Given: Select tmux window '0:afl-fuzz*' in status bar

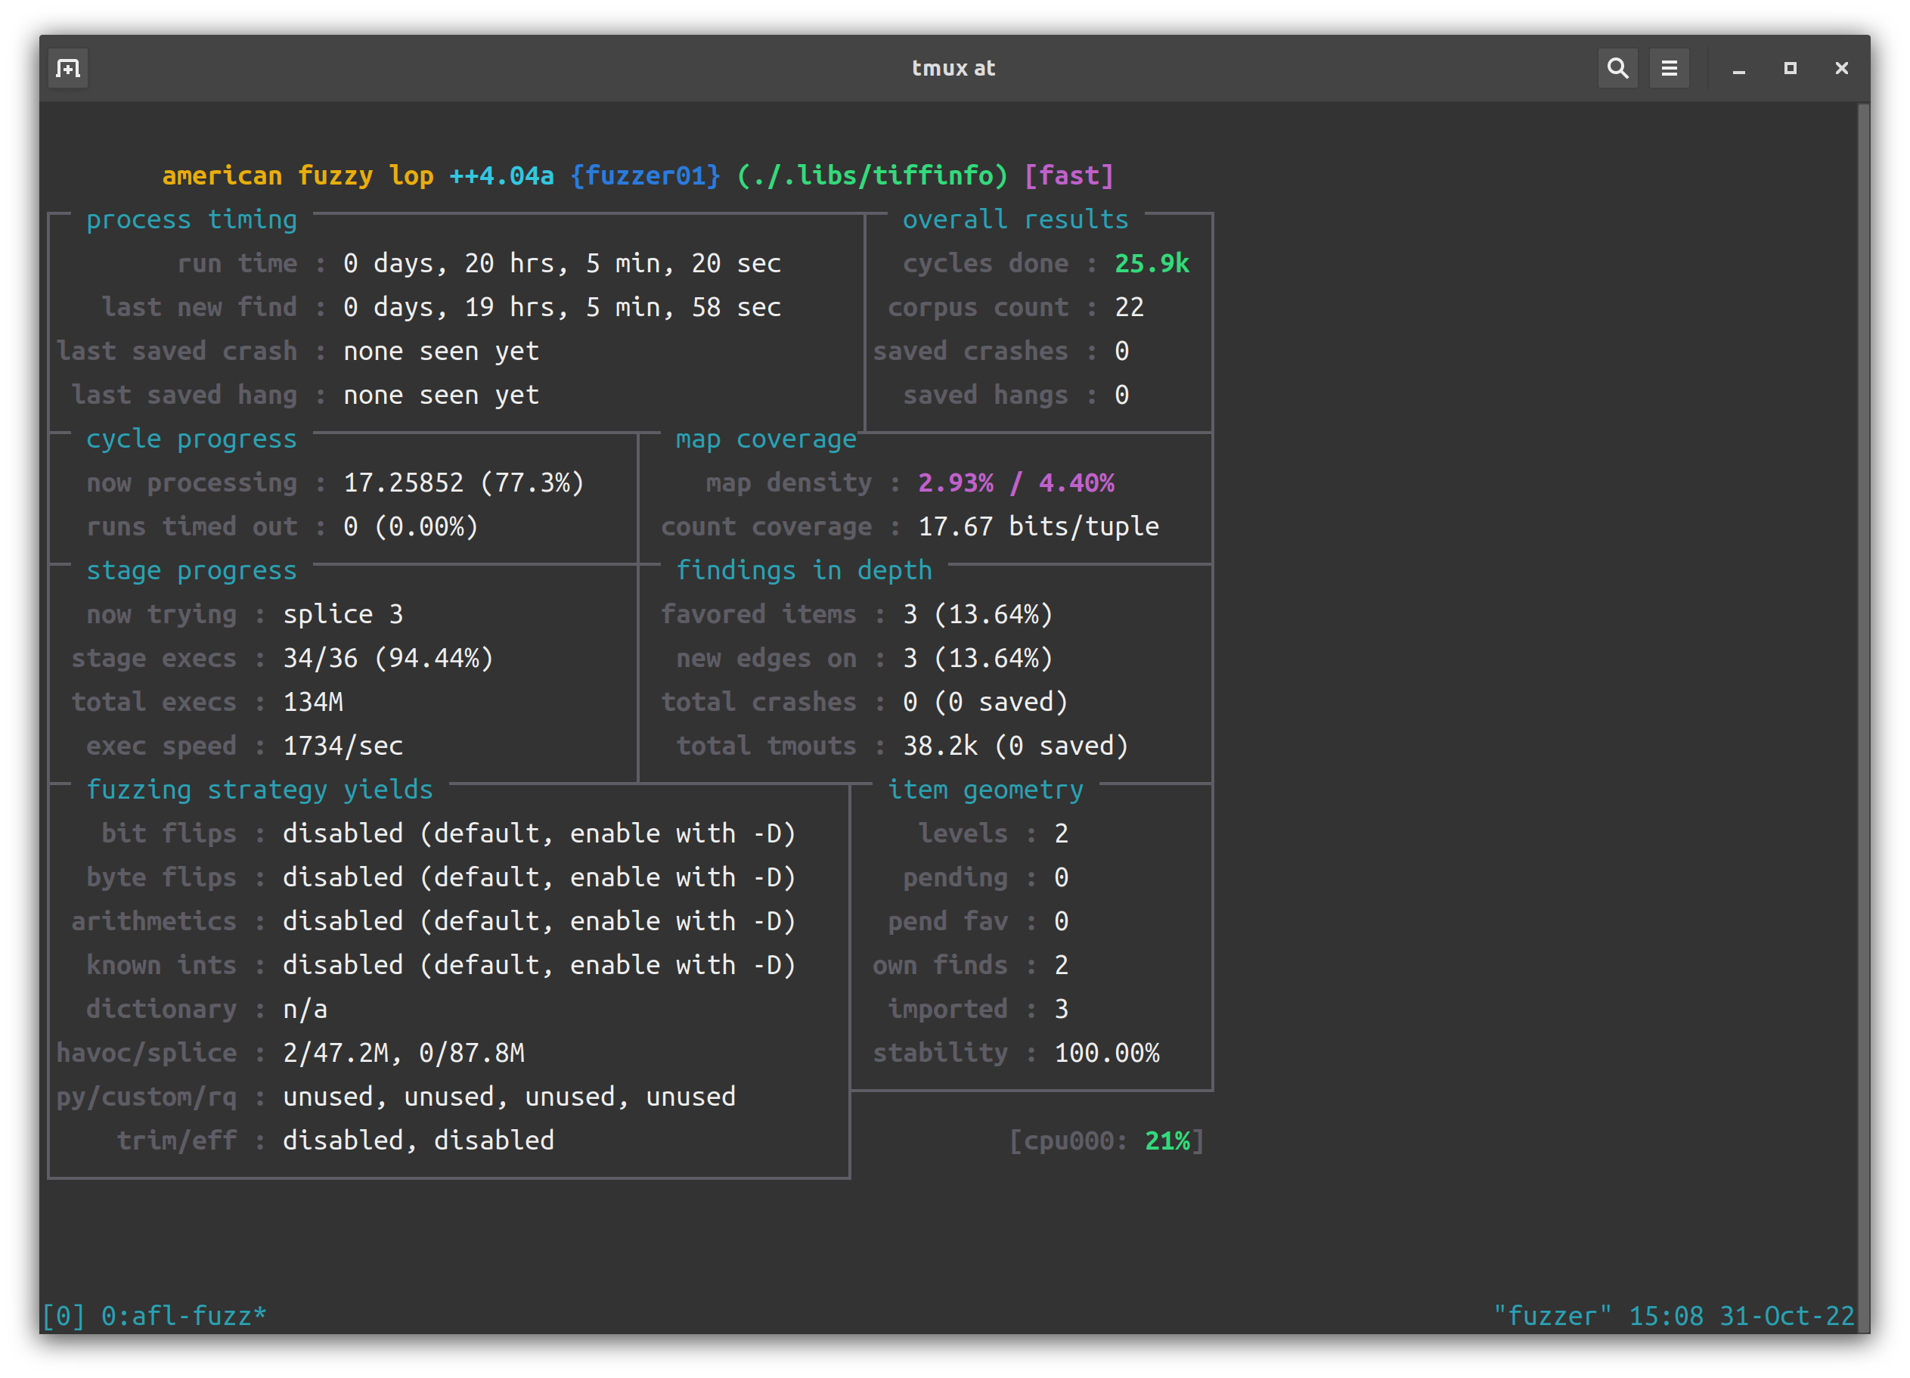Looking at the screenshot, I should [x=184, y=1314].
